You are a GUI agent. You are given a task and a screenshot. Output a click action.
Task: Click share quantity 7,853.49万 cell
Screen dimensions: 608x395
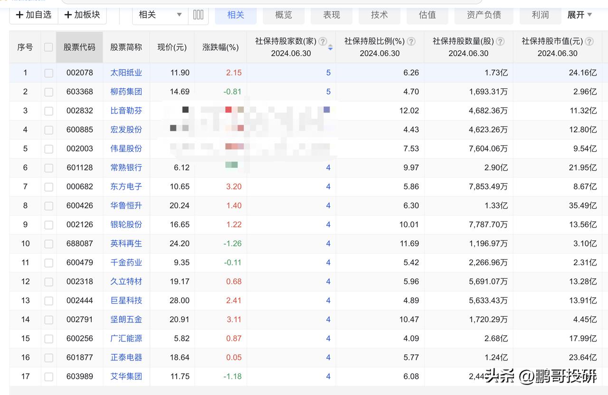[x=488, y=186]
